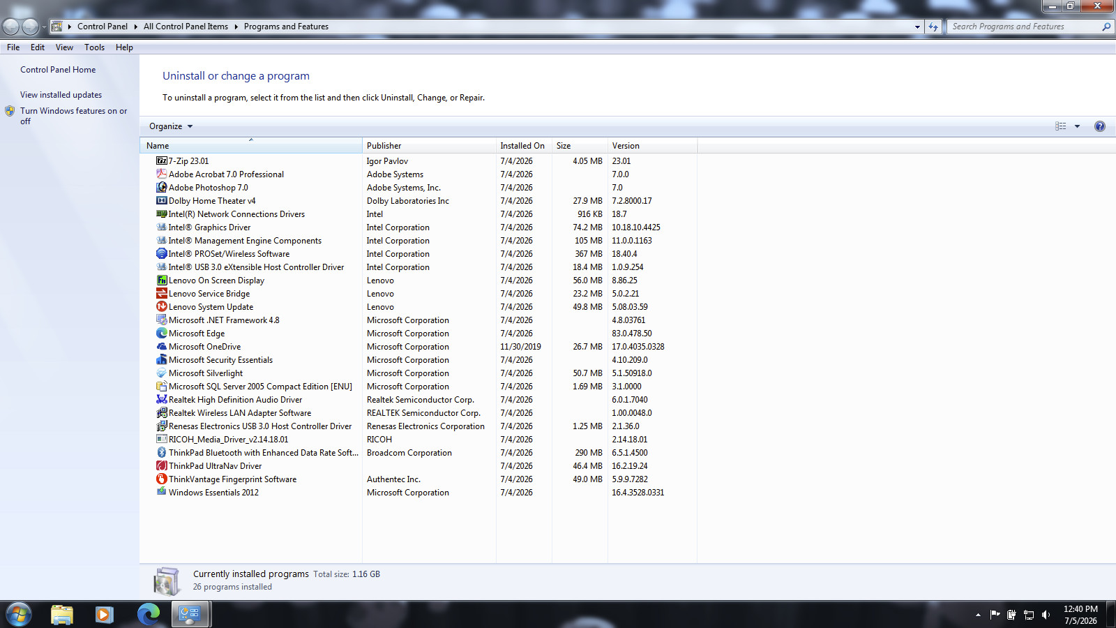Open the Organize dropdown
This screenshot has width=1116, height=628.
click(x=171, y=126)
